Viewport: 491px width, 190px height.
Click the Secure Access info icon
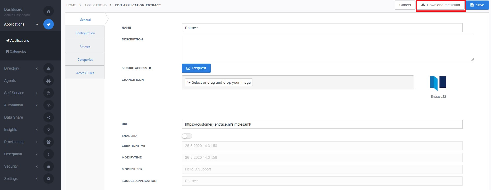tap(150, 68)
